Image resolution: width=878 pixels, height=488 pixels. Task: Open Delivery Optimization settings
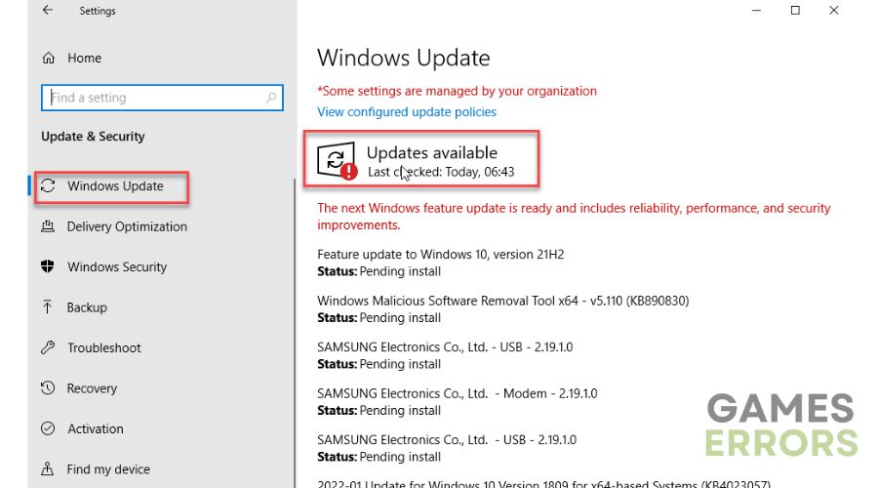click(x=127, y=226)
